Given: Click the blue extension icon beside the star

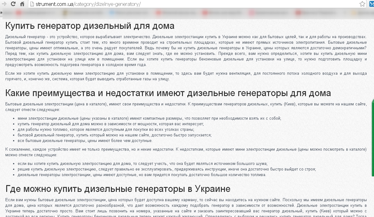Looking at the screenshot, I should point(372,4).
